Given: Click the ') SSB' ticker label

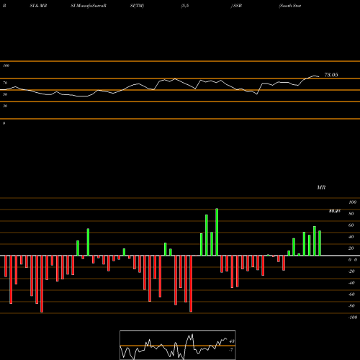Looking at the screenshot, I should pyautogui.click(x=236, y=6).
